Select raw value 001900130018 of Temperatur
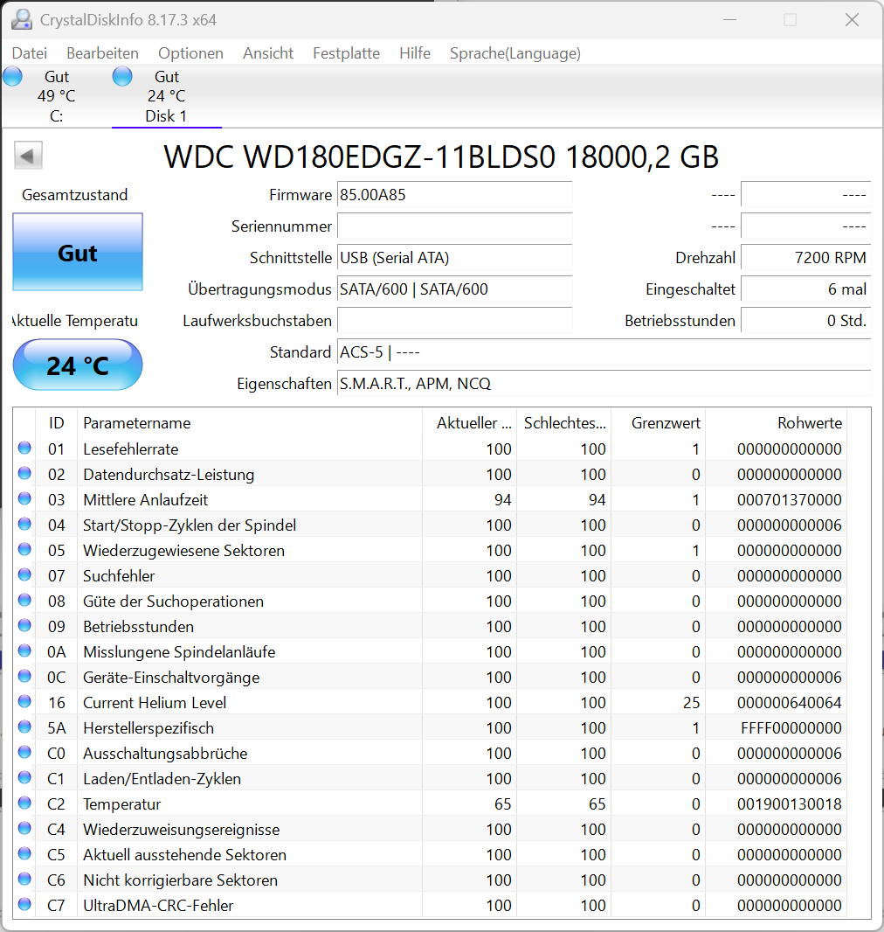 pos(789,804)
